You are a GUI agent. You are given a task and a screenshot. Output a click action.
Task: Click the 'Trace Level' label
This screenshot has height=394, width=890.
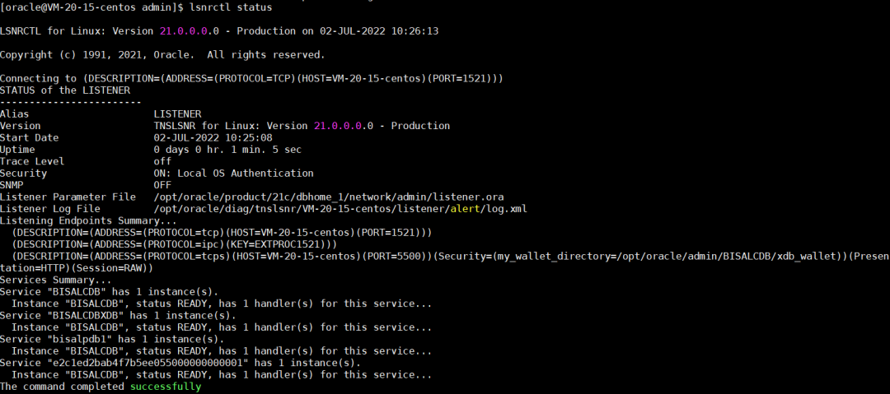[32, 162]
